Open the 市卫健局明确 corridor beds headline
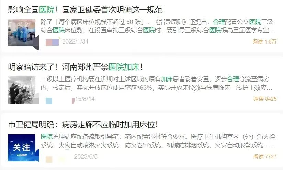Viewport: 283px width, 170px height. click(83, 124)
